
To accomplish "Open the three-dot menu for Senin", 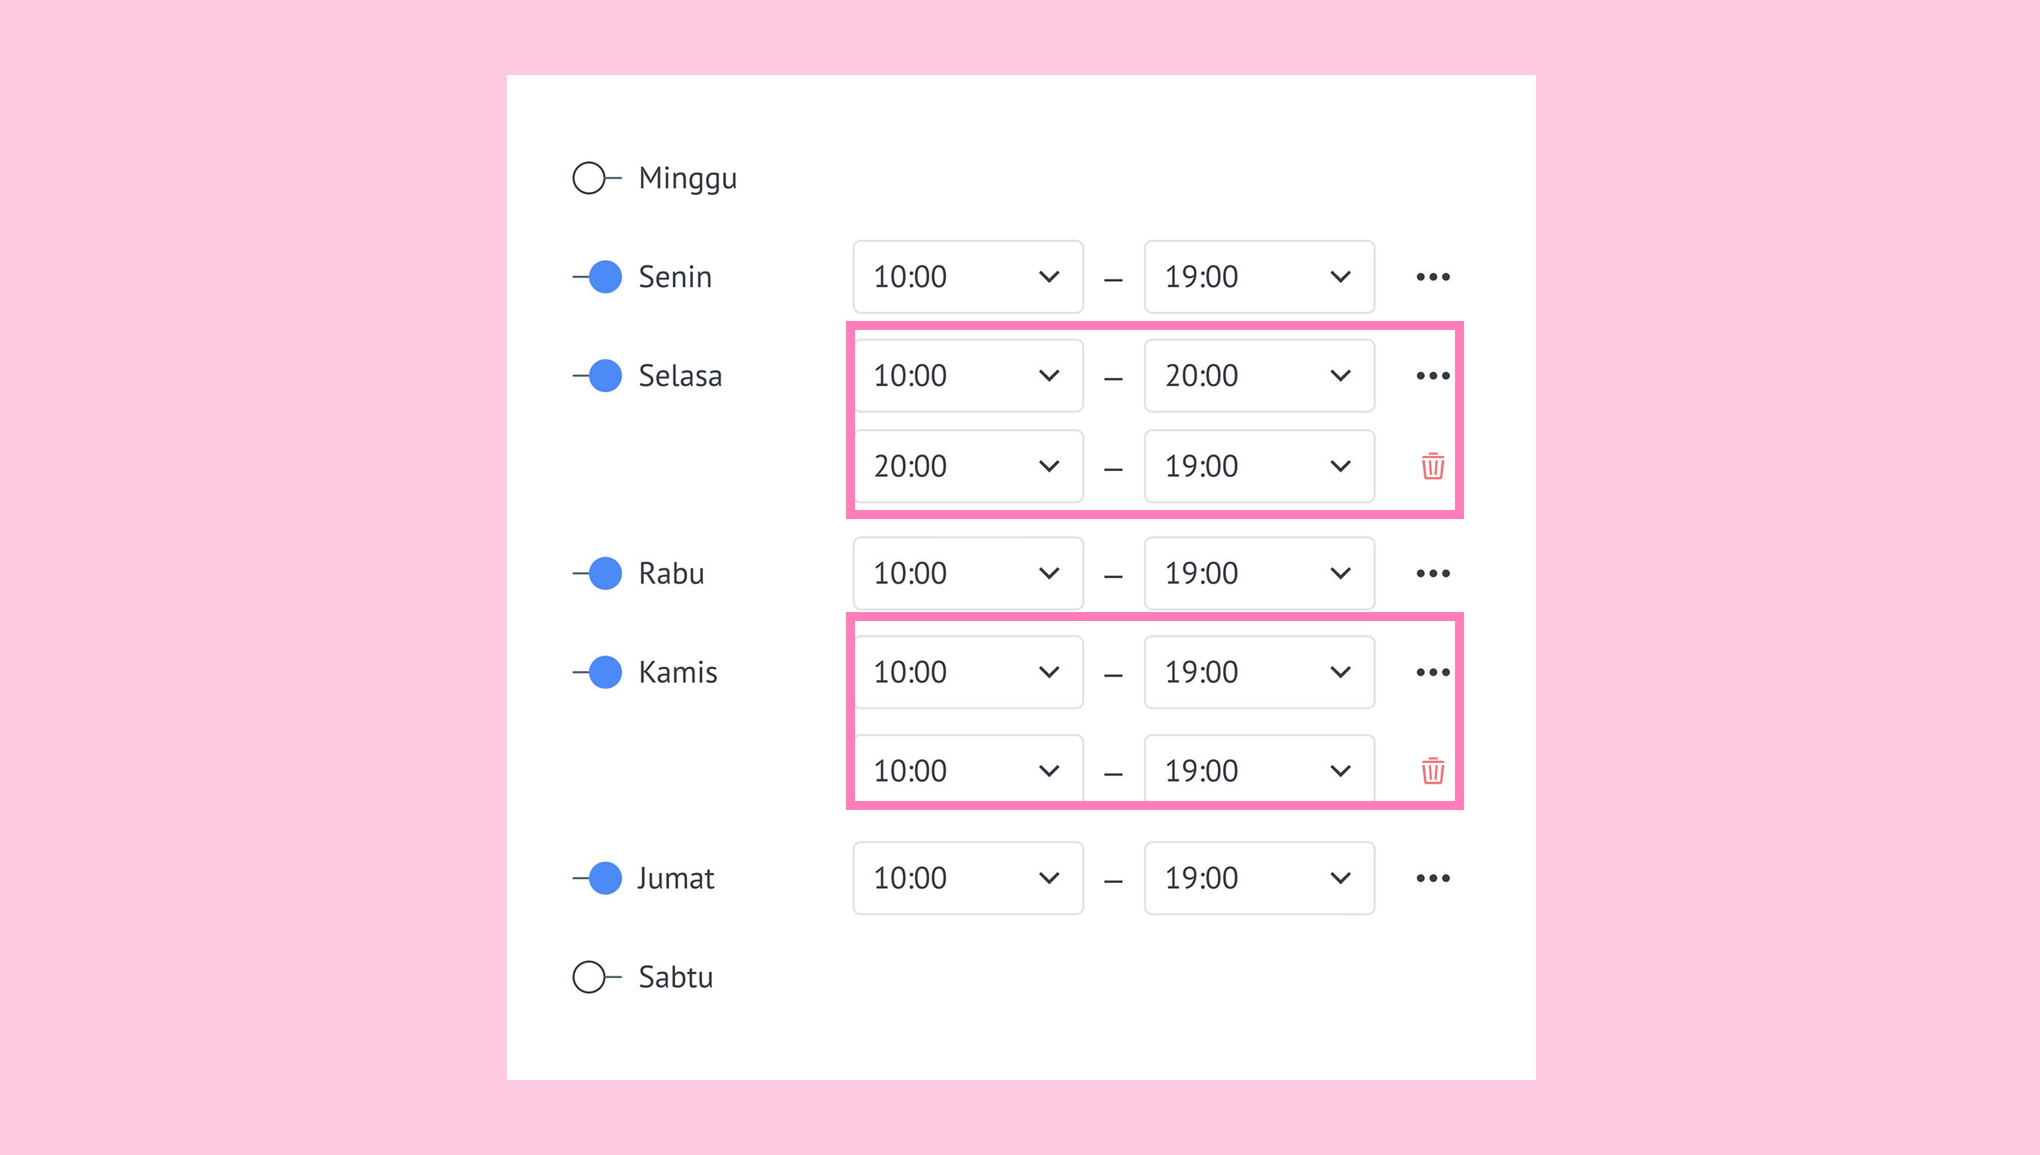I will [x=1432, y=277].
